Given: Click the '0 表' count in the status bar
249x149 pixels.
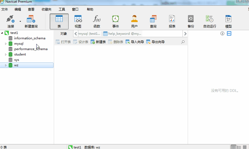Looking at the screenshot, I should click(3, 147).
